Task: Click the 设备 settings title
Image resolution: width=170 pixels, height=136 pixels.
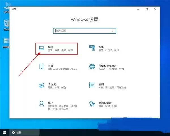Action: [101, 47]
